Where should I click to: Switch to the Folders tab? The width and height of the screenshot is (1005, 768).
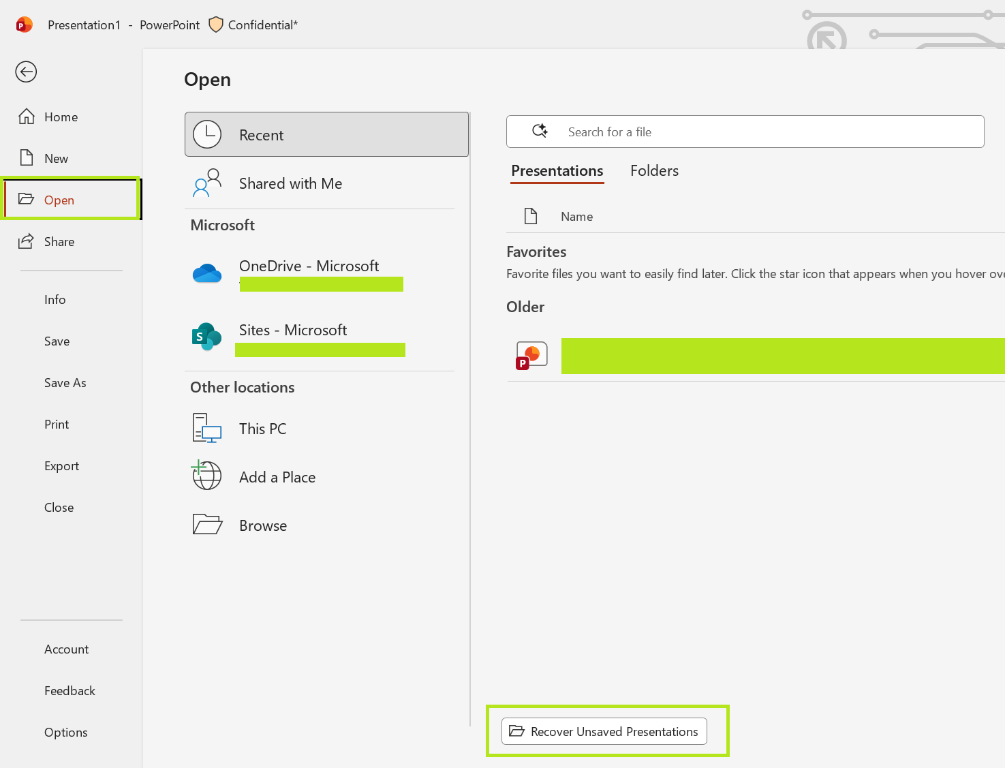(654, 171)
